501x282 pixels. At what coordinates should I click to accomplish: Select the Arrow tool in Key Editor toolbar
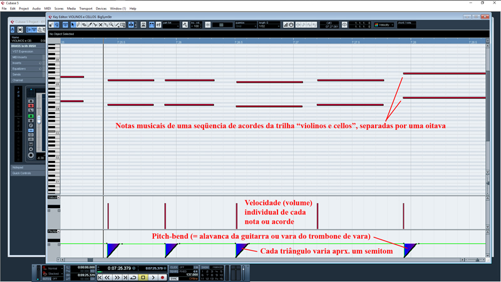coord(73,25)
